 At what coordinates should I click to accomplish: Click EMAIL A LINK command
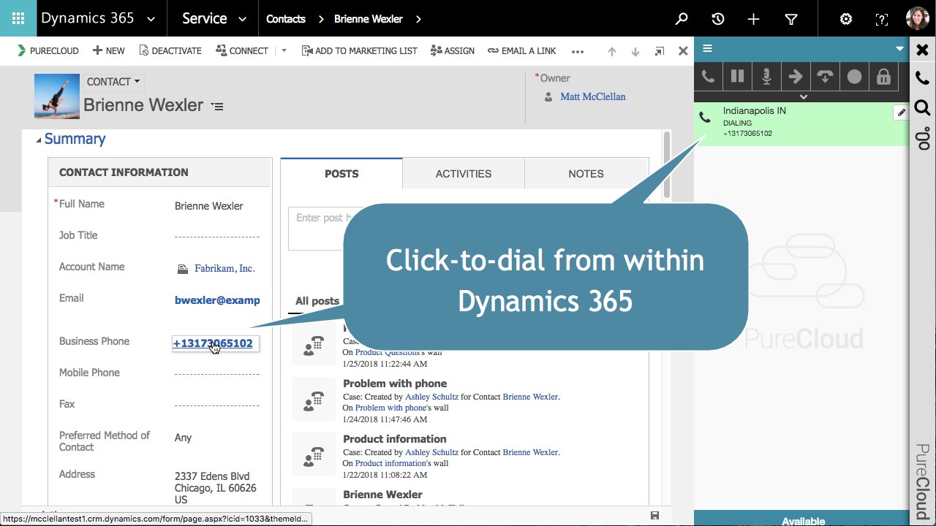pyautogui.click(x=522, y=51)
